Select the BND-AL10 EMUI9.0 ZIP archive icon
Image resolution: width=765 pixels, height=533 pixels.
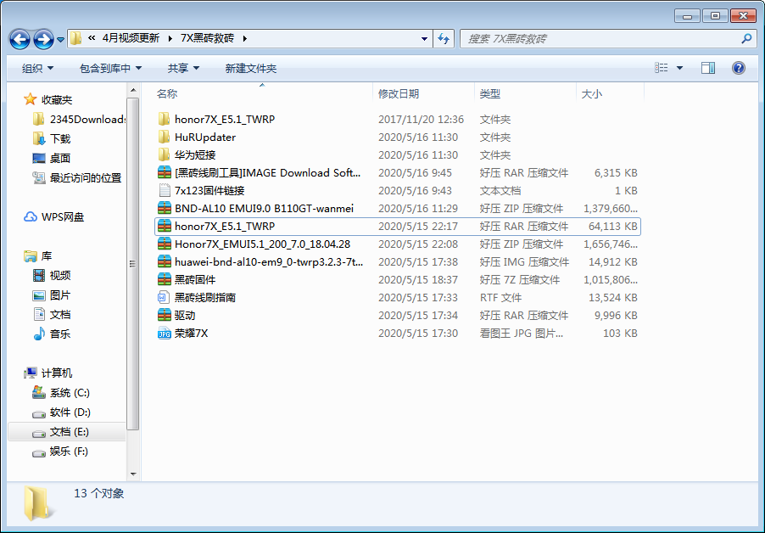(165, 209)
